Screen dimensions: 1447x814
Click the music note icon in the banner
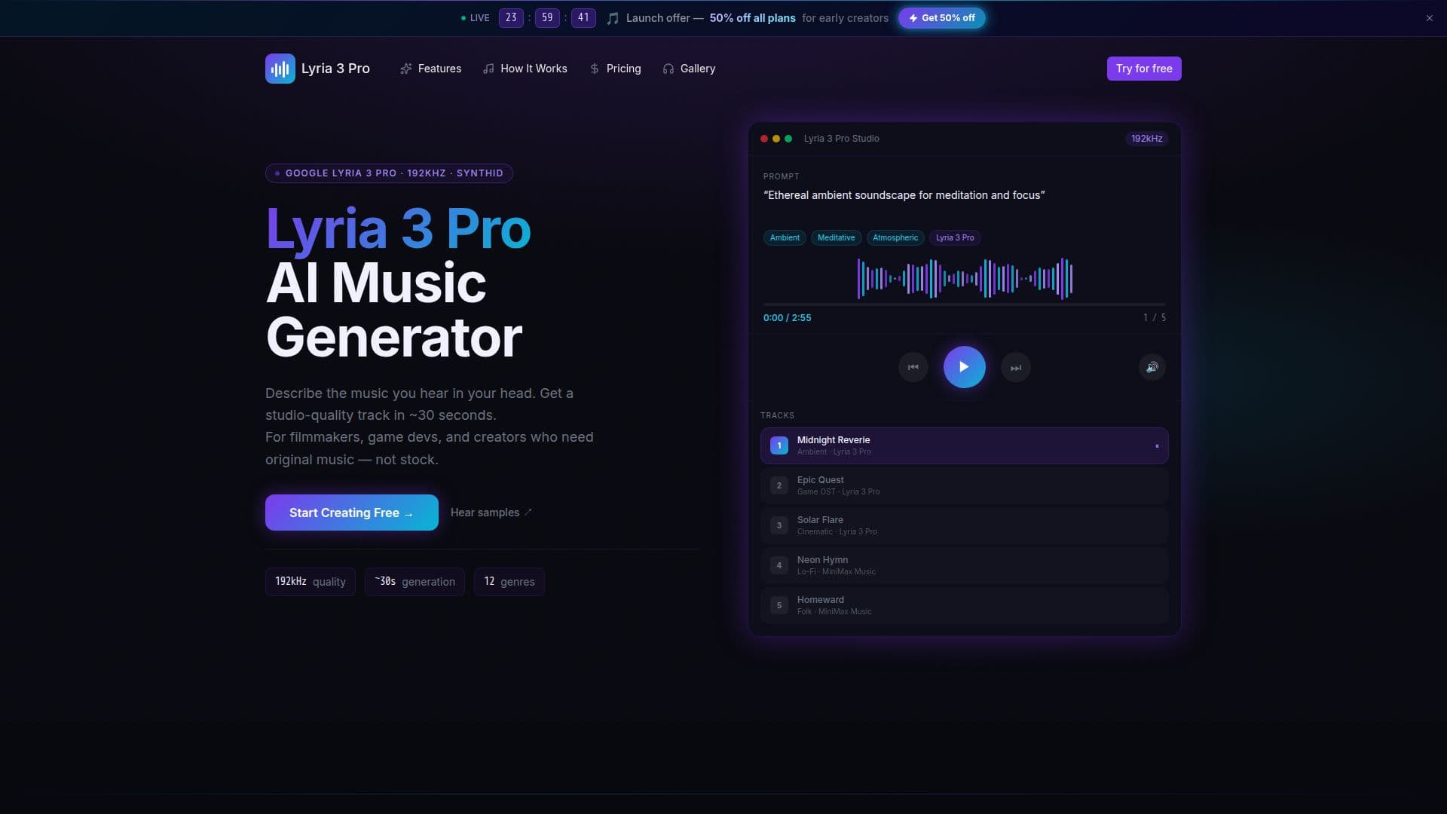coord(613,18)
